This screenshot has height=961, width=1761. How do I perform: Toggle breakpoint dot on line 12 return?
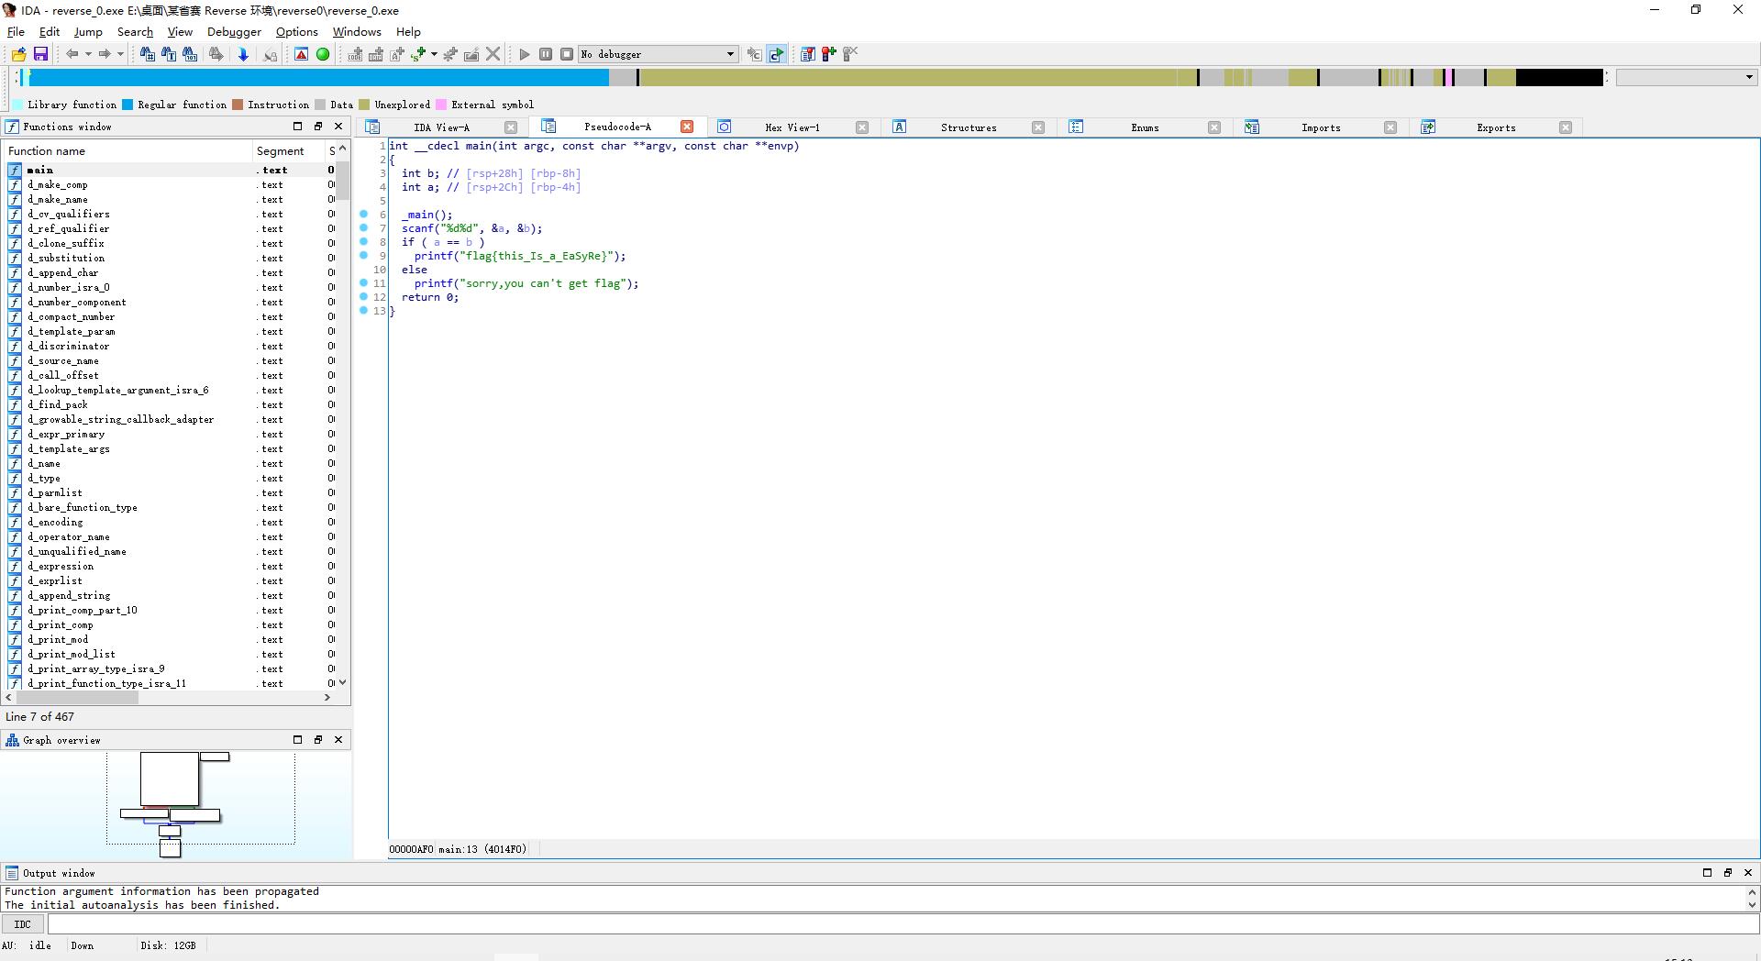[x=364, y=297]
